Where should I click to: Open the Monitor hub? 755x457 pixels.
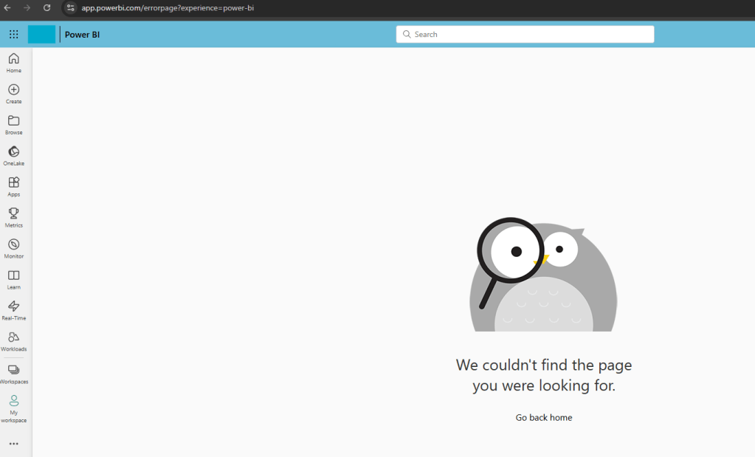13,249
